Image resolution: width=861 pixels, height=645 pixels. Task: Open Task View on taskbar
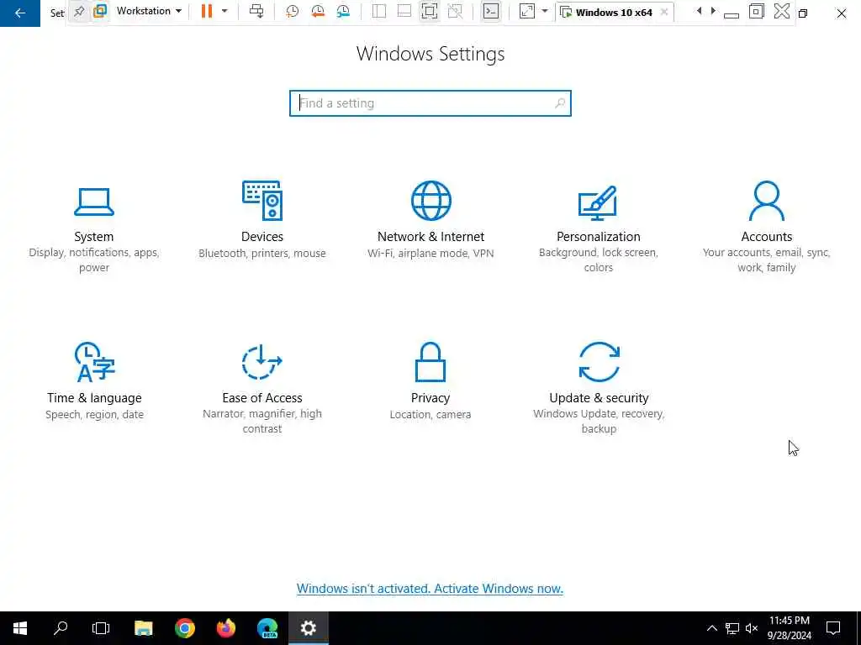pyautogui.click(x=101, y=628)
